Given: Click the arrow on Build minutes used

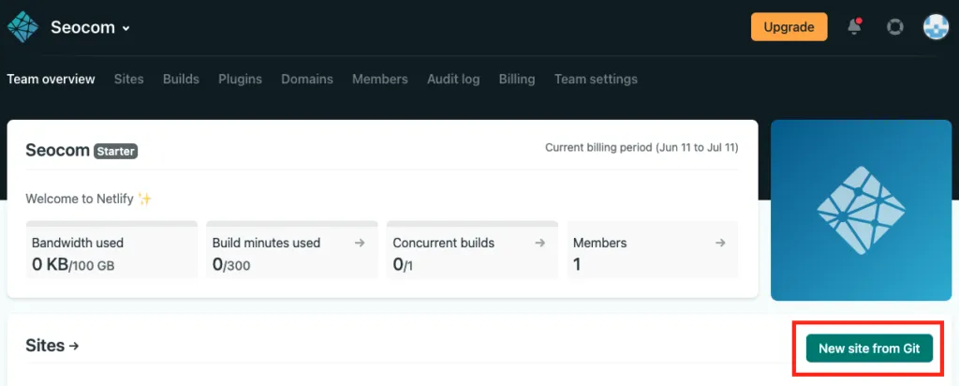Looking at the screenshot, I should coord(360,243).
